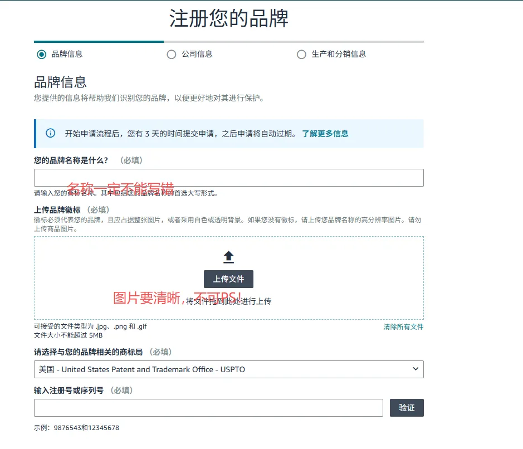The width and height of the screenshot is (523, 449).
Task: Click the info icon in the blue notice banner
Action: [x=51, y=133]
